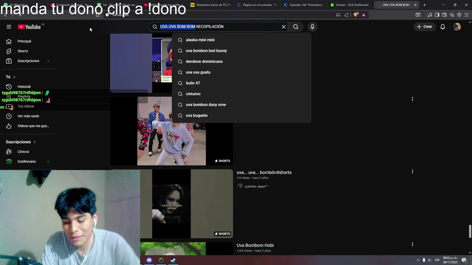Open a new browser tab

(424, 5)
